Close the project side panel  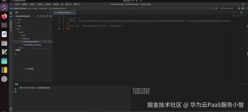[x=50, y=12]
